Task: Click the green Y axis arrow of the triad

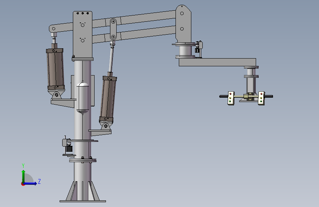Action: 24,176
